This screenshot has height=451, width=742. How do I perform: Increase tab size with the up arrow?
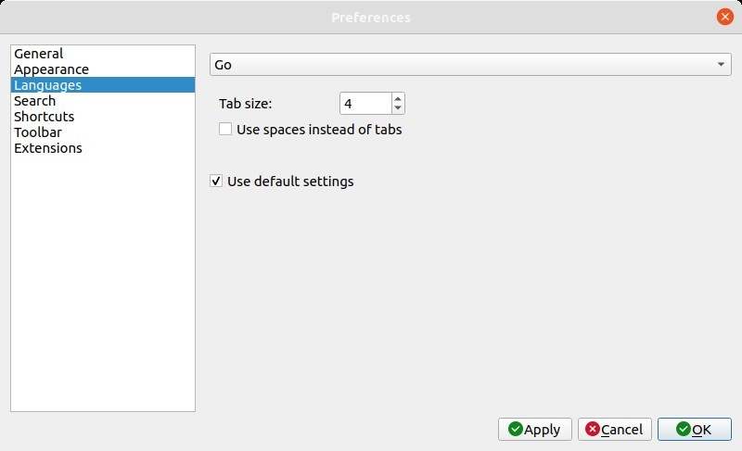(x=398, y=99)
